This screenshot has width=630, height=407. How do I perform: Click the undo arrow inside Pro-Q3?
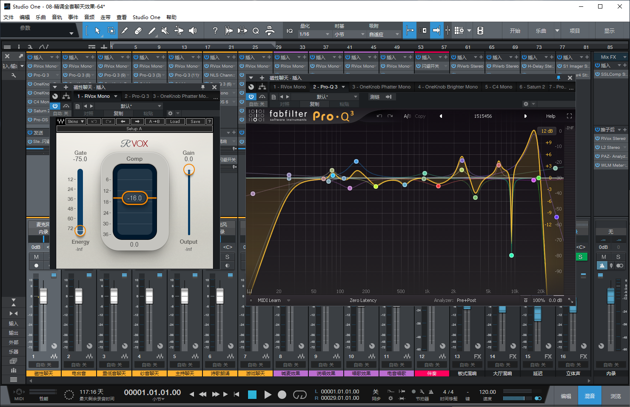tap(379, 116)
